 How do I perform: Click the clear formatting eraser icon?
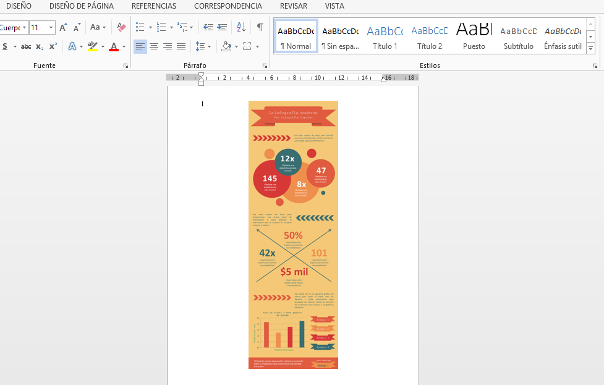[121, 27]
